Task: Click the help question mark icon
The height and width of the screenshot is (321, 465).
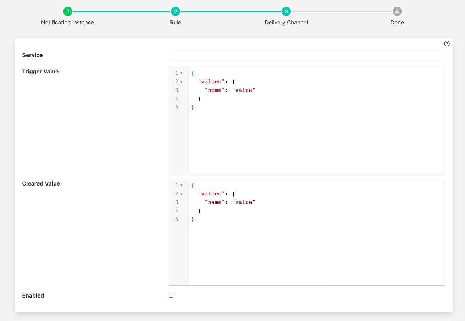Action: [447, 44]
